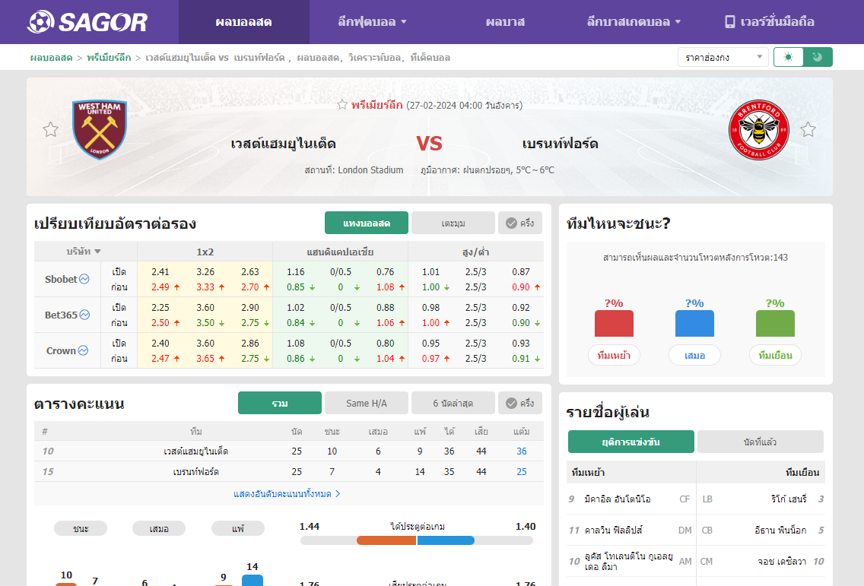The height and width of the screenshot is (586, 864).
Task: Expand ลีกบาสเกตบอล menu dropdown
Action: [x=634, y=22]
